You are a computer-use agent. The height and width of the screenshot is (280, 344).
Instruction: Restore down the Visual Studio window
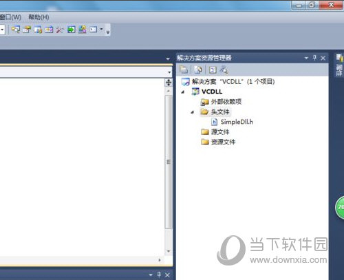[312, 5]
